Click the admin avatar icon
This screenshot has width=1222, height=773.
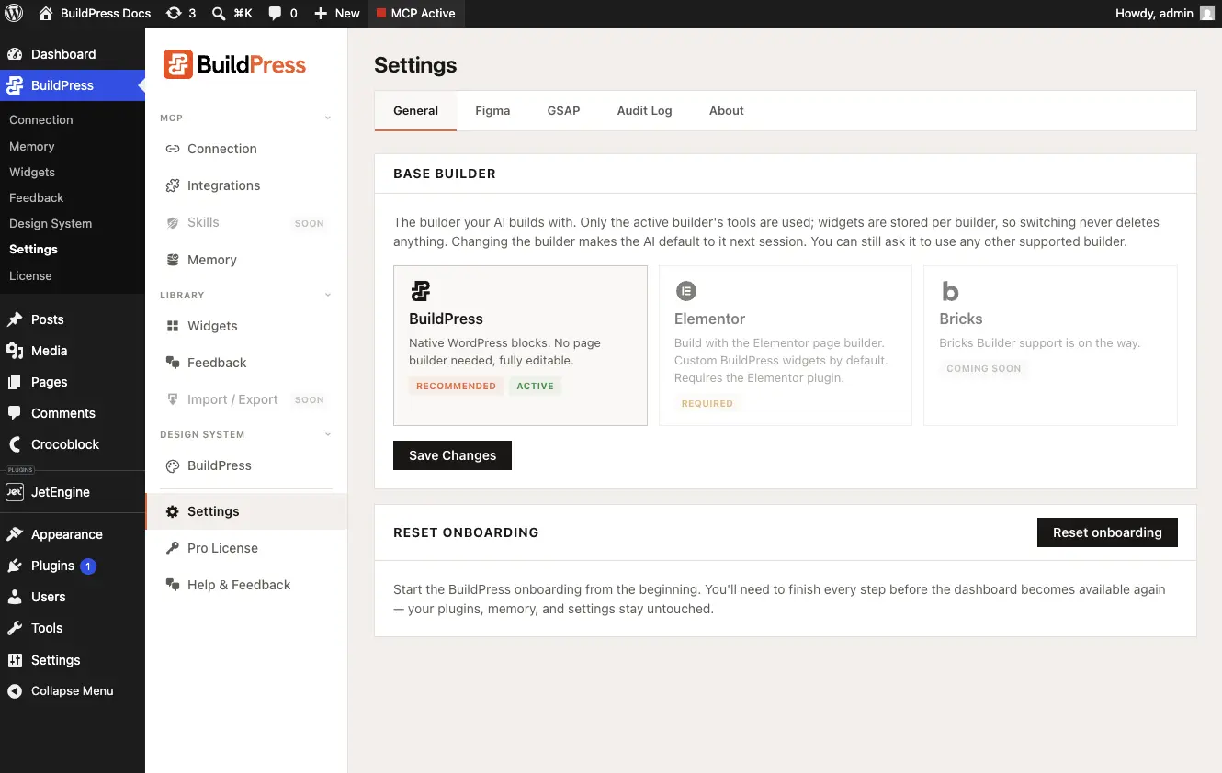tap(1206, 14)
